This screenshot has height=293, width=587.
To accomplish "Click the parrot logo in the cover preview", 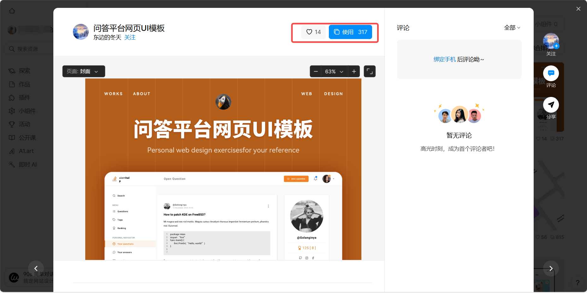I will pyautogui.click(x=223, y=102).
